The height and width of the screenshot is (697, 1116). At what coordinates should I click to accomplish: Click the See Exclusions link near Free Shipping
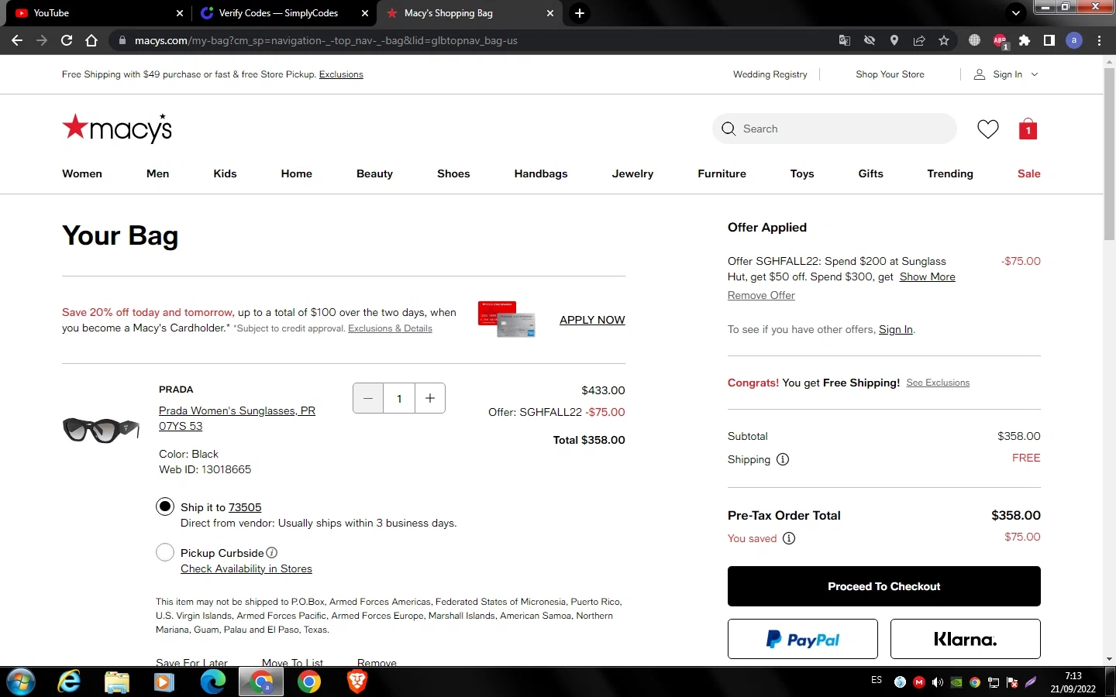938,383
